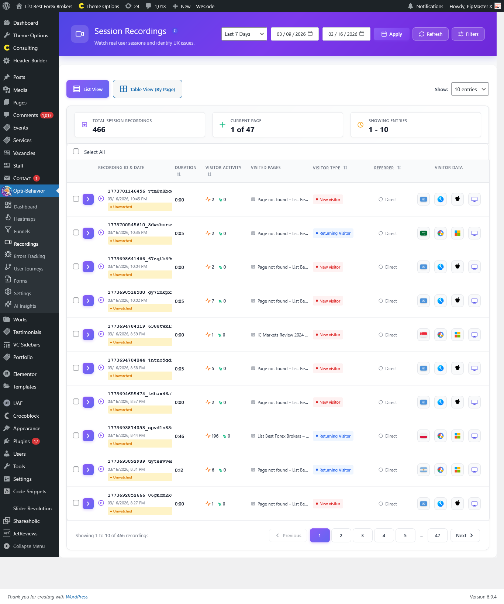Click the Windows OS icon in second row
The width and height of the screenshot is (504, 604).
coord(458,233)
